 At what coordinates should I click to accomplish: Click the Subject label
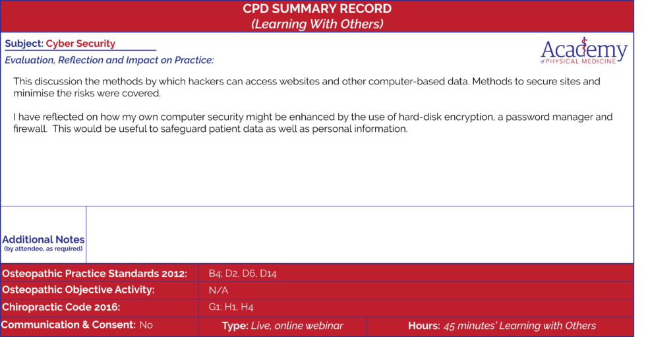pos(24,44)
